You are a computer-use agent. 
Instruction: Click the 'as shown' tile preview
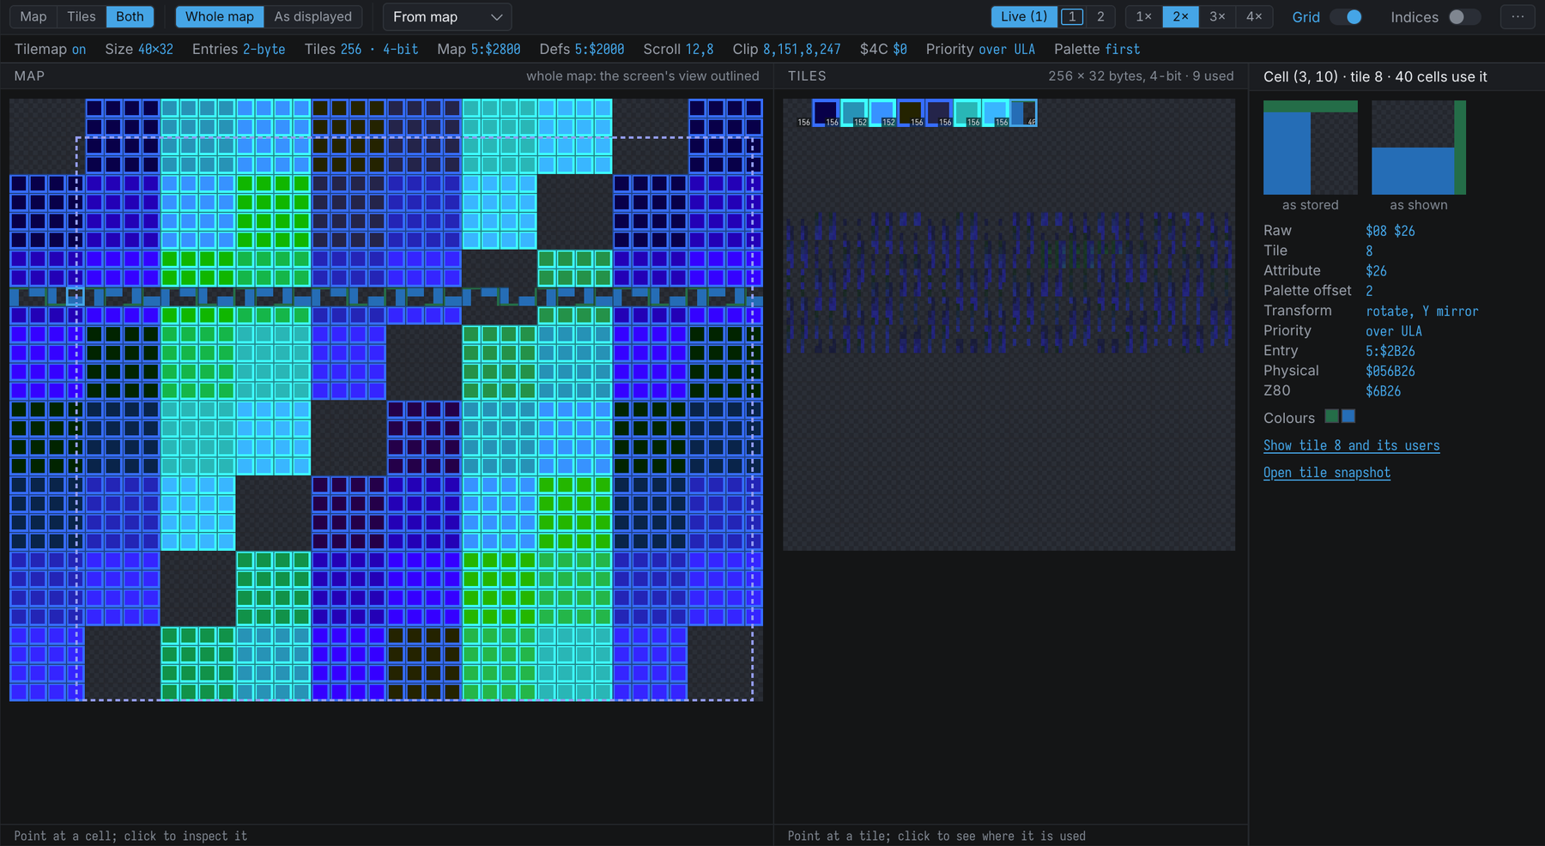click(x=1419, y=148)
